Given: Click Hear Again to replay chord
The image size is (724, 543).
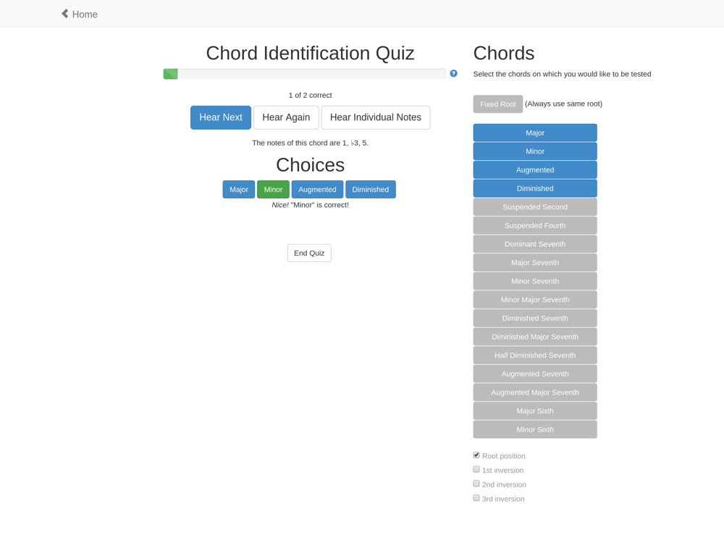Looking at the screenshot, I should pos(286,117).
